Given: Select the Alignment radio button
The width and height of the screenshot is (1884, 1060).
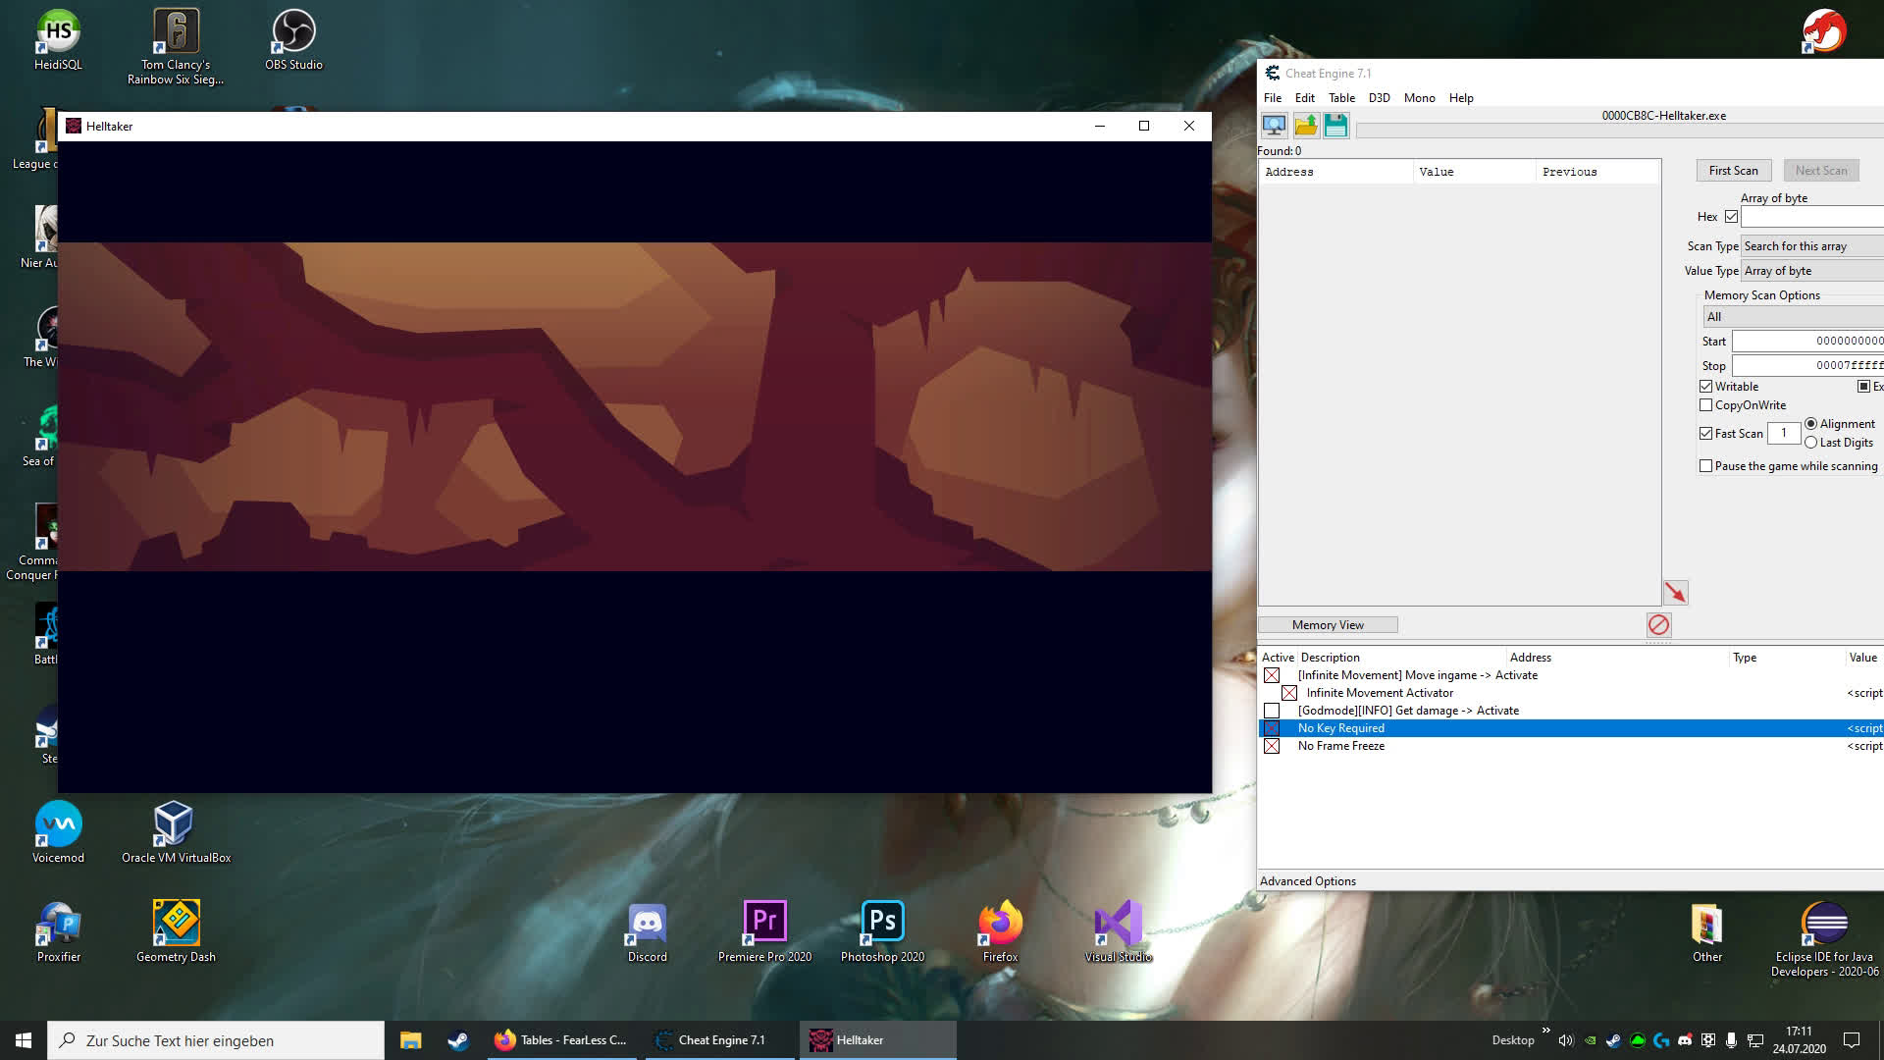Looking at the screenshot, I should (x=1811, y=424).
